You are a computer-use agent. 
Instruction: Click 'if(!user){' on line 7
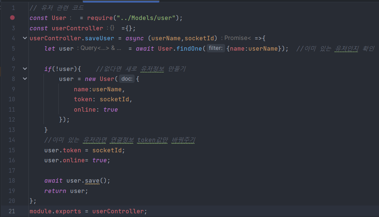click(x=62, y=69)
